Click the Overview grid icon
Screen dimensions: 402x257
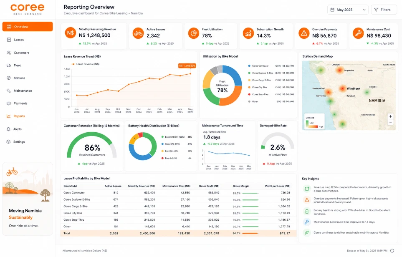pyautogui.click(x=9, y=27)
